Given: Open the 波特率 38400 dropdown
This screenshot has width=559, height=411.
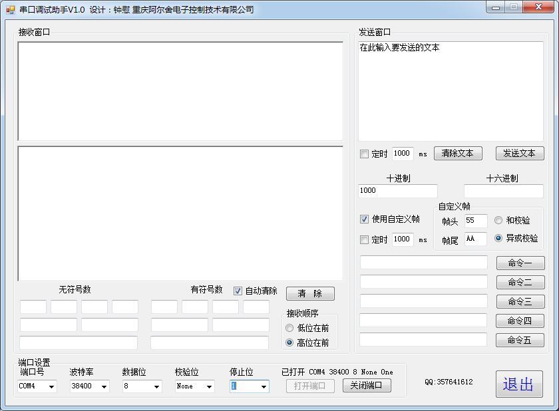Looking at the screenshot, I should pos(104,386).
